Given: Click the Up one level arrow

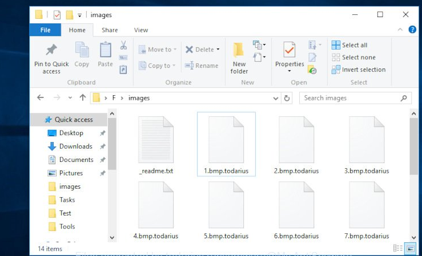Looking at the screenshot, I should tap(83, 98).
